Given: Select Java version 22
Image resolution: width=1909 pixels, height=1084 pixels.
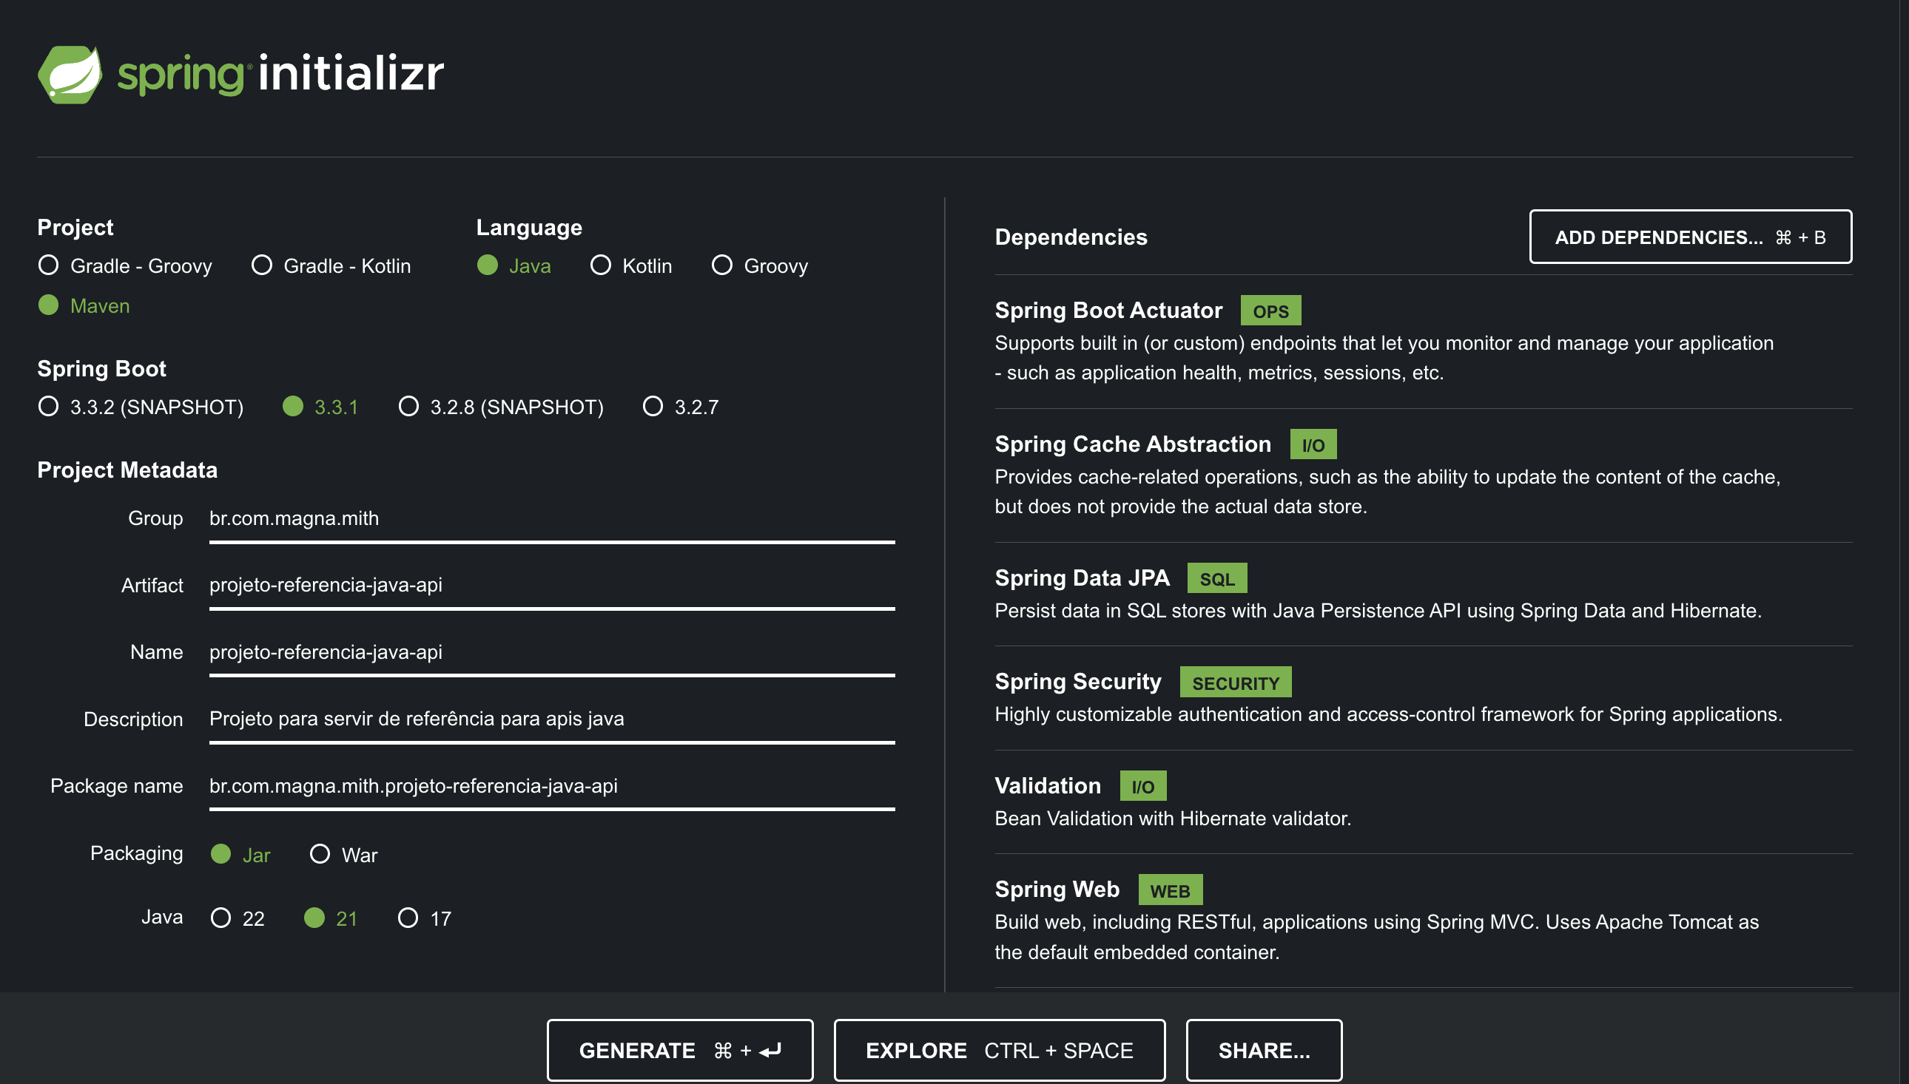Looking at the screenshot, I should (x=221, y=918).
